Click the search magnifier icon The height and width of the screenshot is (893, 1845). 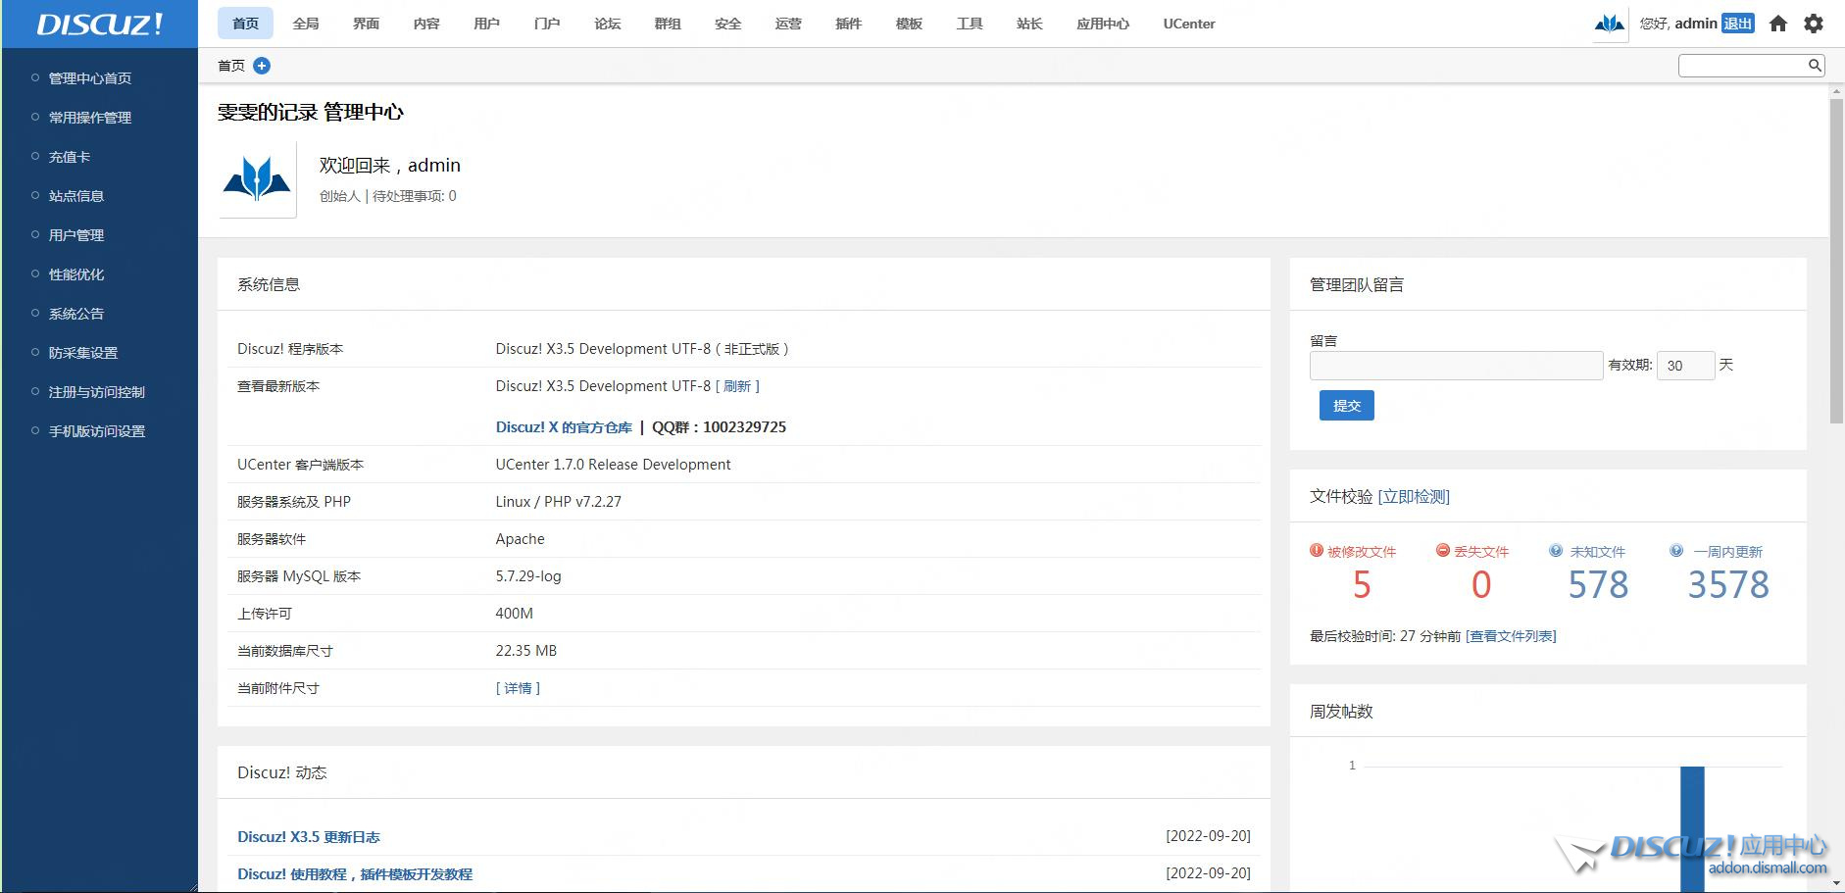[1815, 66]
